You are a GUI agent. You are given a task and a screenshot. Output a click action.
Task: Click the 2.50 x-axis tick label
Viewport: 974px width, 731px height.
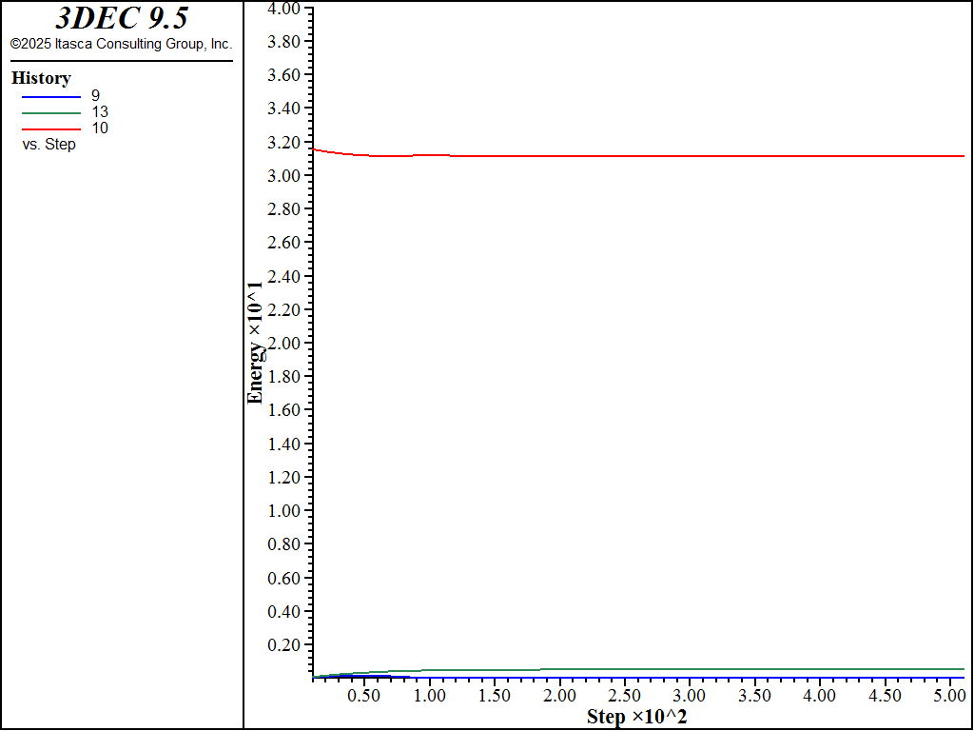point(625,696)
